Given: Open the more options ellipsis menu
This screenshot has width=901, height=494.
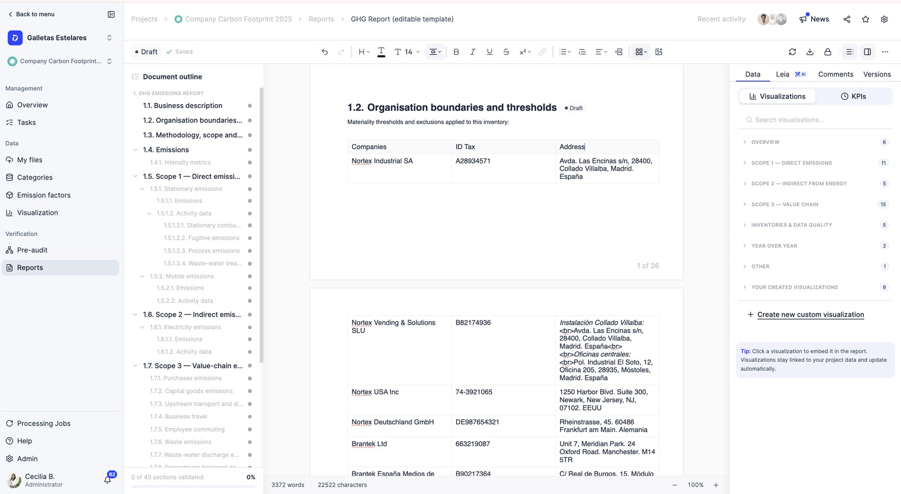Looking at the screenshot, I should pyautogui.click(x=885, y=52).
